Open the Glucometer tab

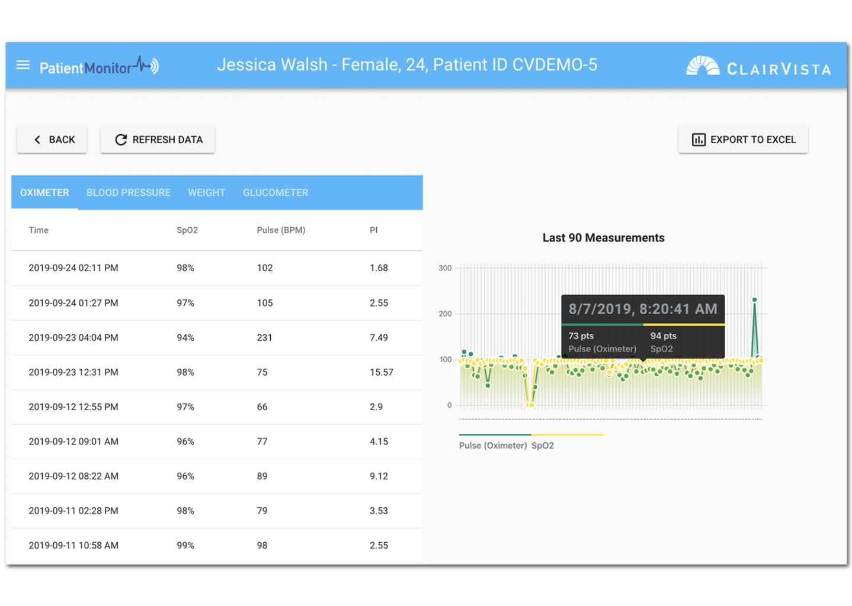(x=275, y=192)
